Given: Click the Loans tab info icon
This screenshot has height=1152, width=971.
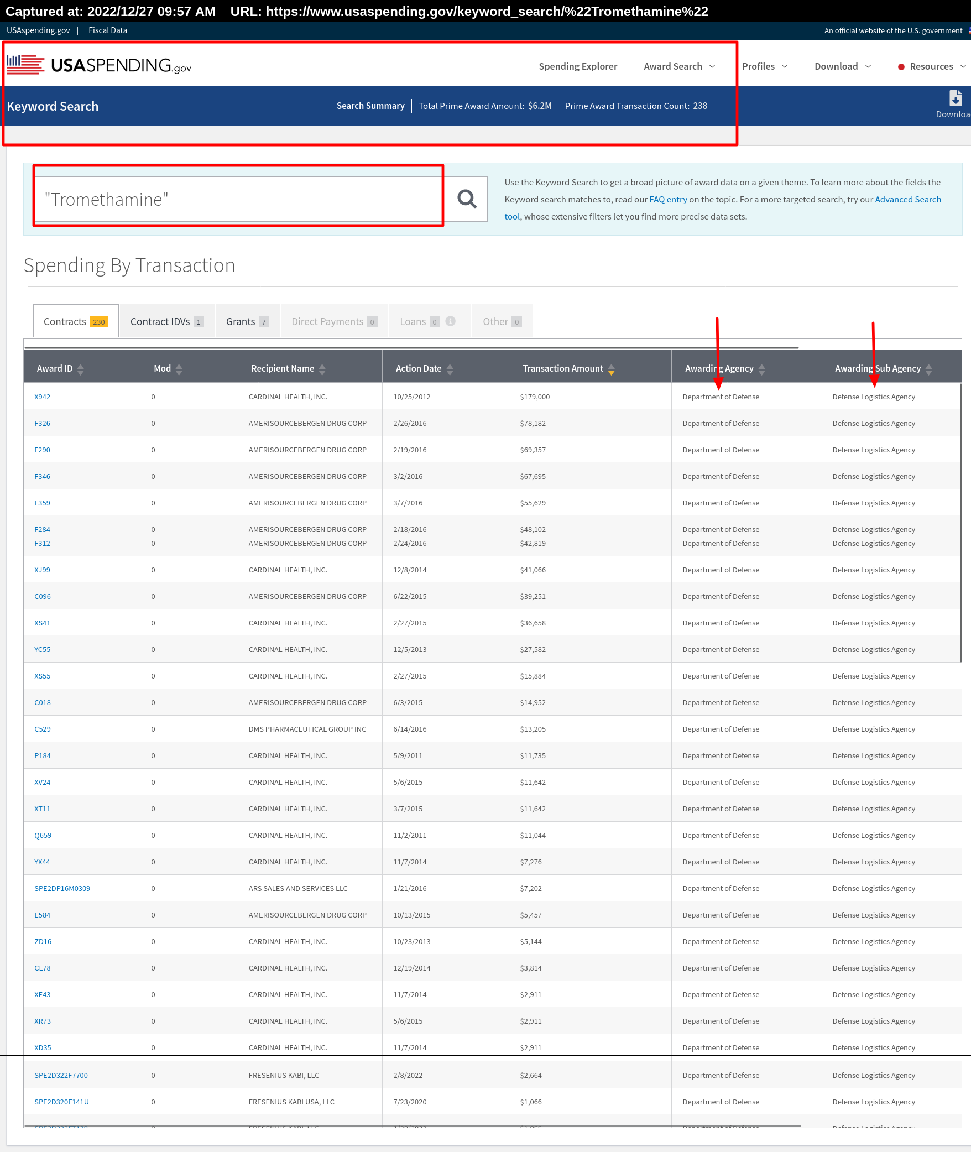Looking at the screenshot, I should [x=451, y=321].
